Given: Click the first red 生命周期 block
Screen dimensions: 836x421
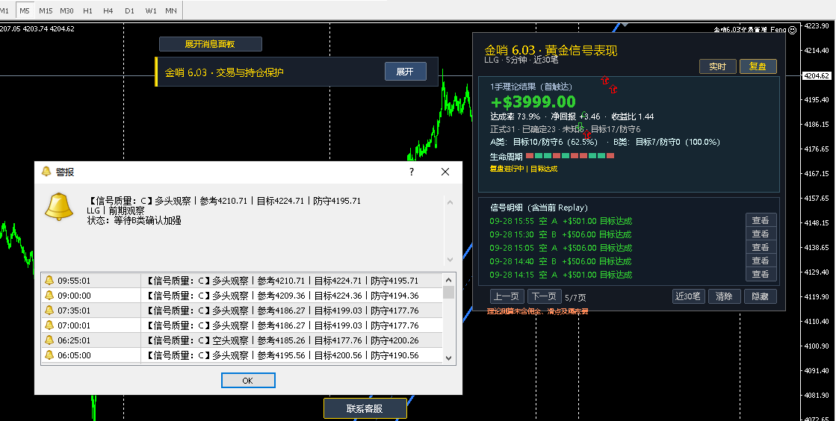Looking at the screenshot, I should pos(530,155).
